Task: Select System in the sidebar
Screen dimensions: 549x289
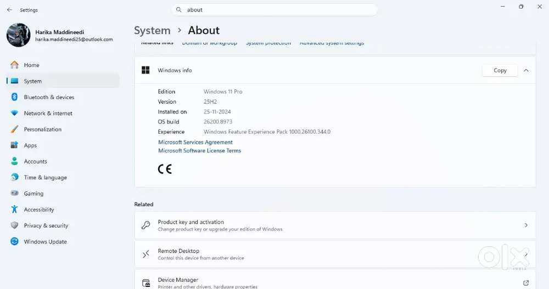Action: 63,81
